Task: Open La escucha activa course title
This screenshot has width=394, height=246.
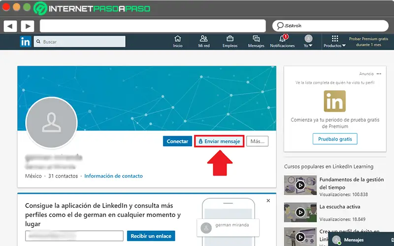Action: 340,207
